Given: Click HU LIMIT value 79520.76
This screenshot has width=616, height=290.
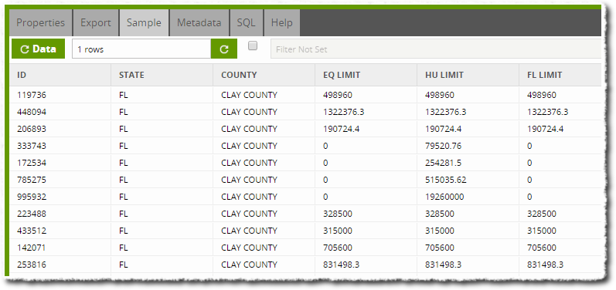Looking at the screenshot, I should [x=443, y=146].
